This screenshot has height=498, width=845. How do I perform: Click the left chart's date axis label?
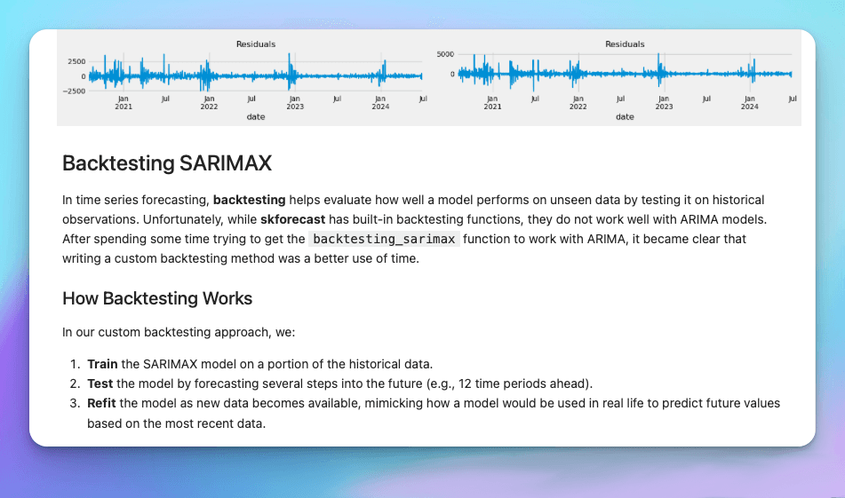pyautogui.click(x=255, y=116)
